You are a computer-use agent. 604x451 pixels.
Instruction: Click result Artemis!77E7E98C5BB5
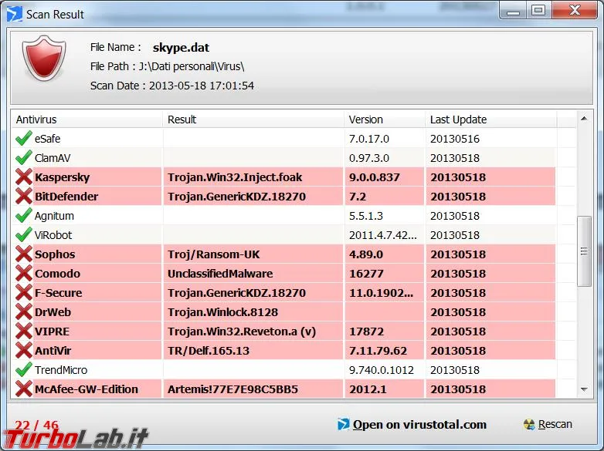click(x=232, y=389)
